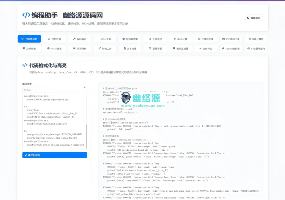Click the eyedropper icon on 取色工具
This screenshot has height=200, width=285.
[x=100, y=48]
